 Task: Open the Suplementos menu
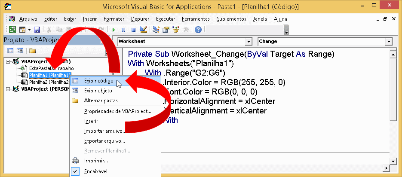tap(231, 19)
